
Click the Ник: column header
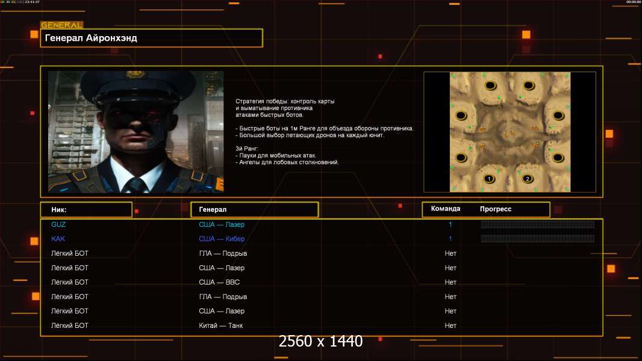coord(86,209)
